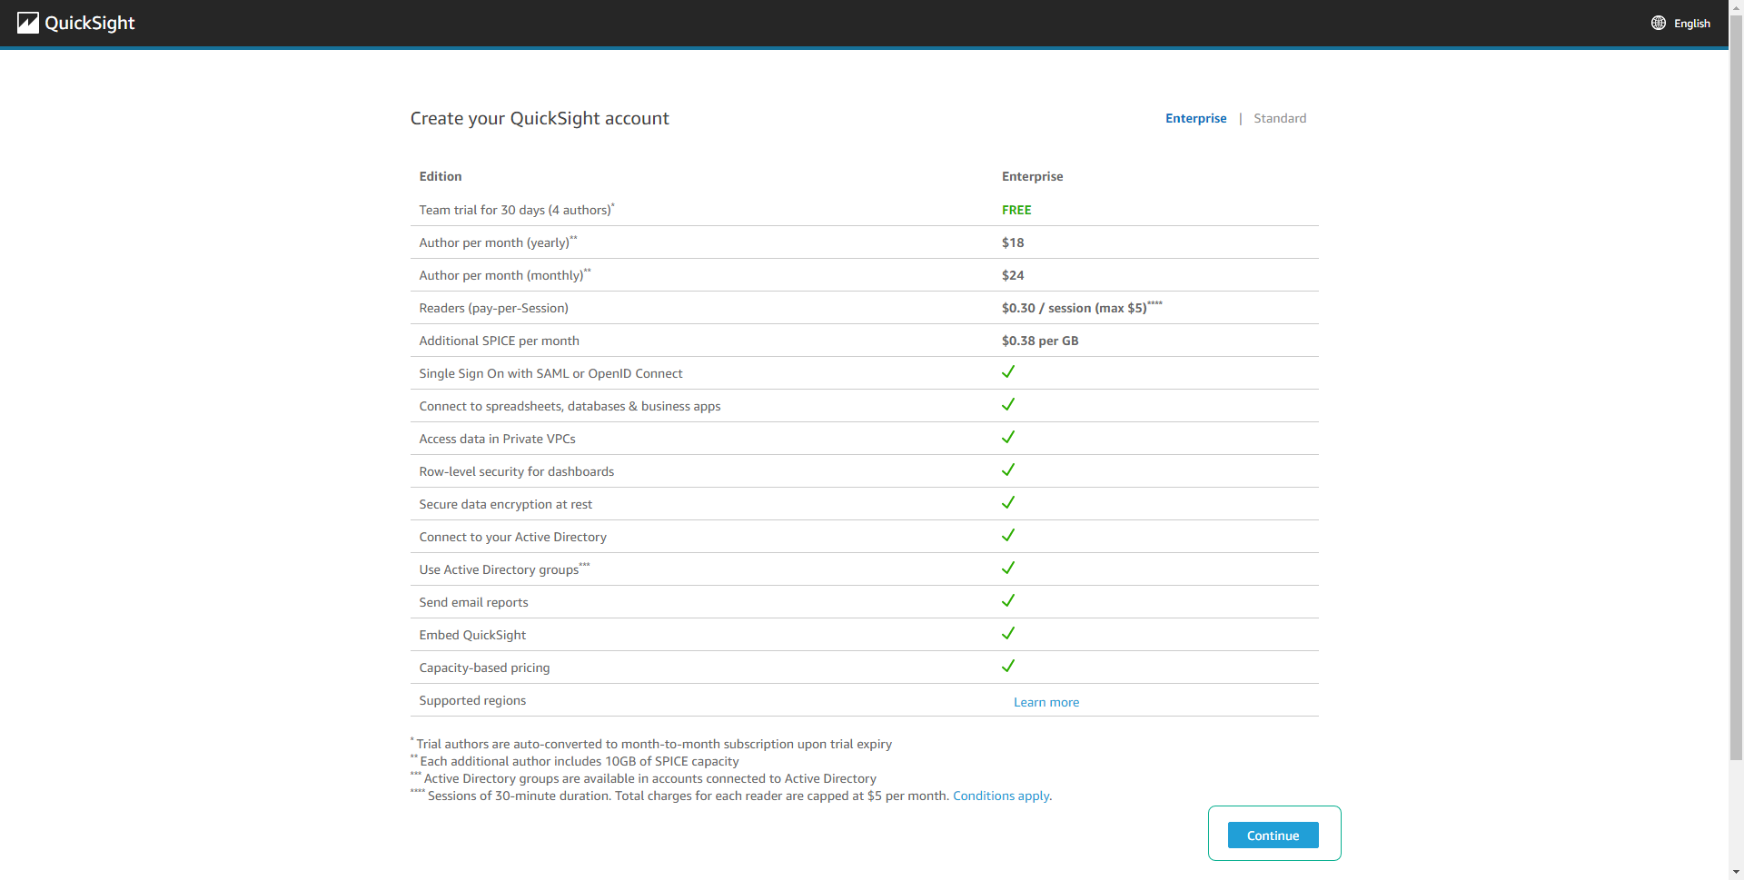Click the Supported regions label

coord(472,700)
